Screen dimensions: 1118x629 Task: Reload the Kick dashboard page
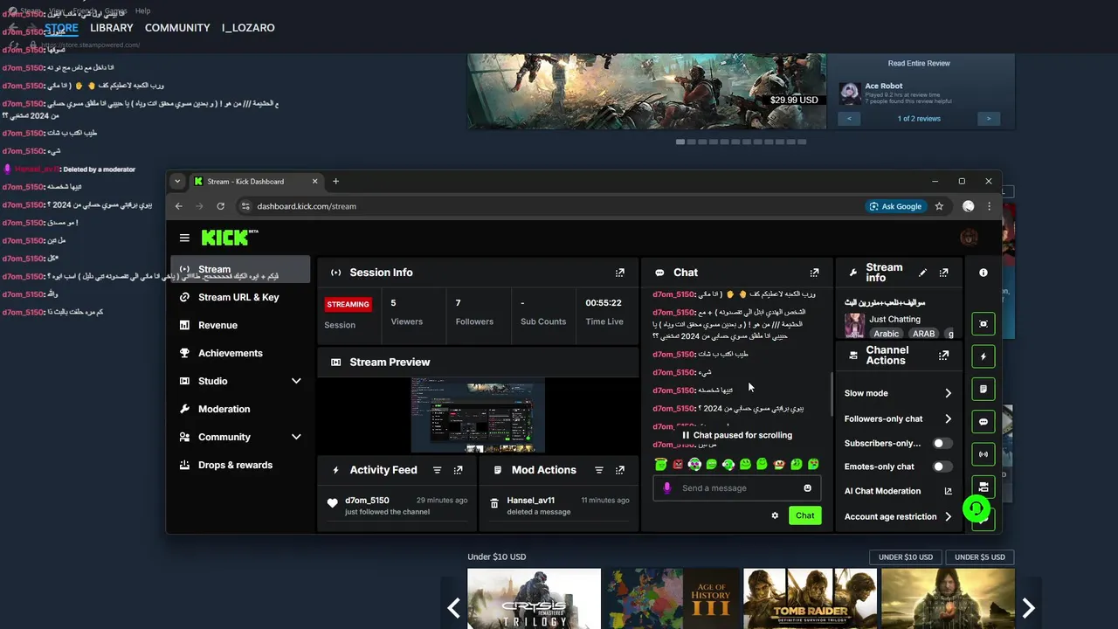pos(220,206)
